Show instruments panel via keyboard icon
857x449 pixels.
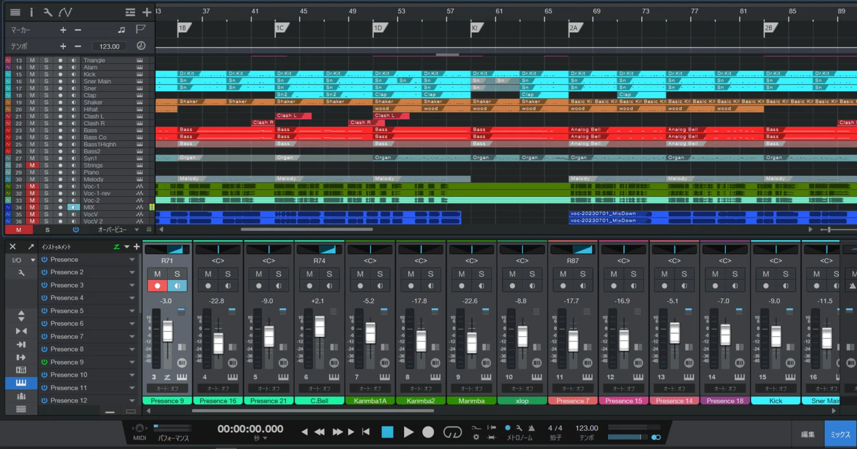(x=21, y=383)
